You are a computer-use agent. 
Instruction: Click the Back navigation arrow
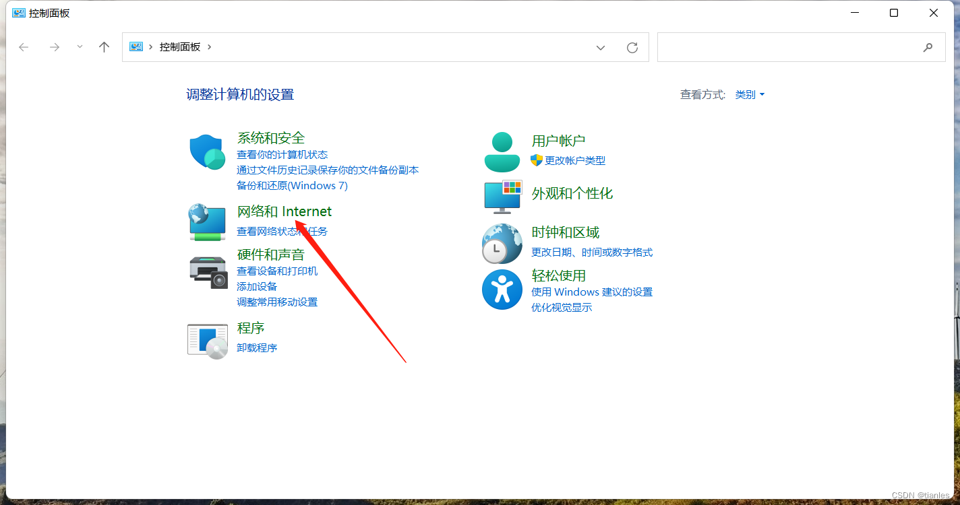[24, 47]
